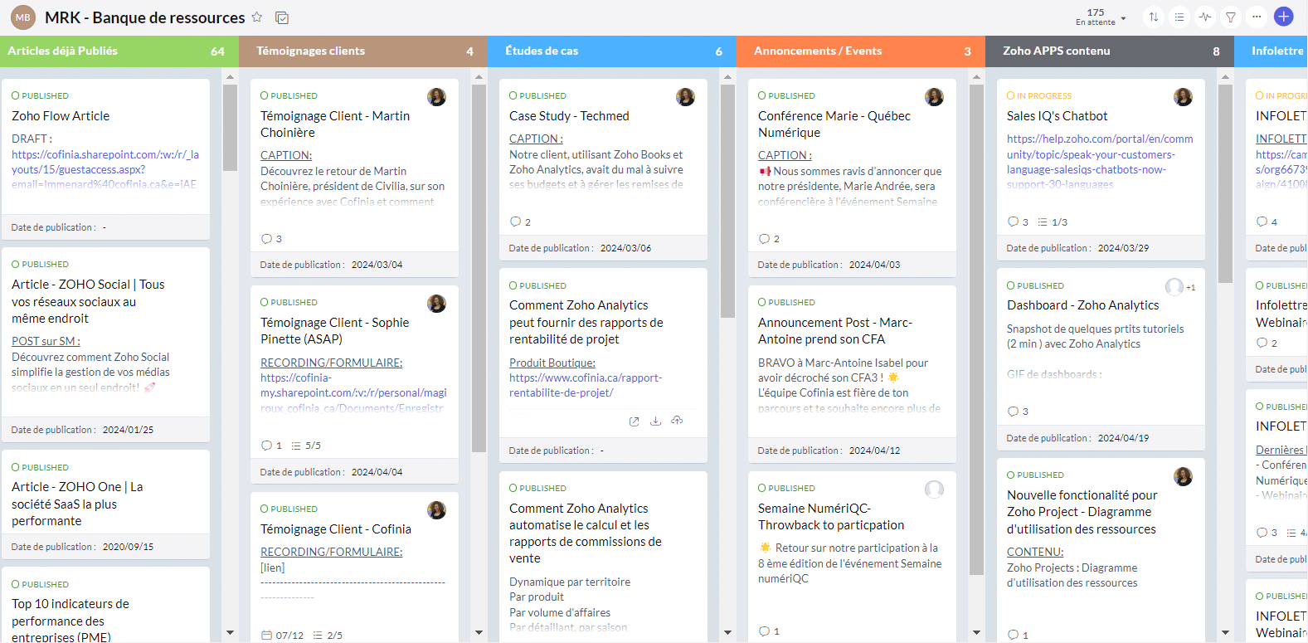The image size is (1308, 643).
Task: Open the commissions de vente Zoho Analytics card
Action: 586,533
